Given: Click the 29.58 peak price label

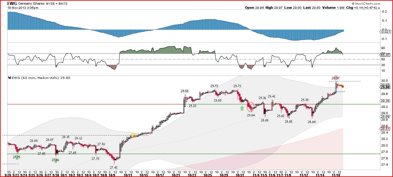Looking at the screenshot, I should [185, 91].
